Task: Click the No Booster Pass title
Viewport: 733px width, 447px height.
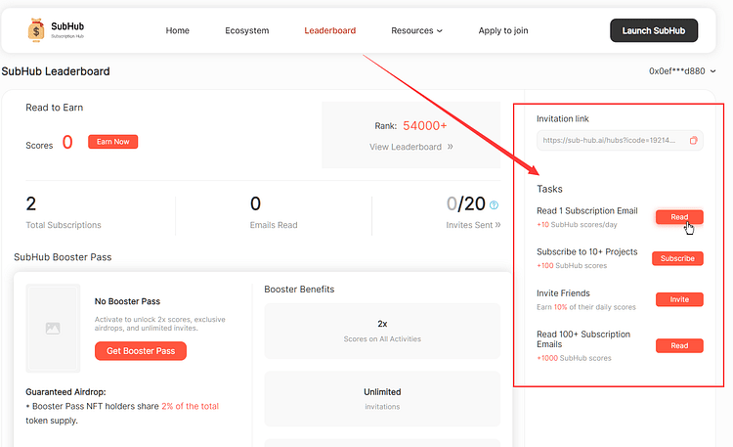Action: [127, 301]
